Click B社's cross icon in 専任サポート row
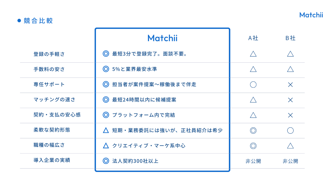Viewport: 335px width, 188px height. point(290,85)
